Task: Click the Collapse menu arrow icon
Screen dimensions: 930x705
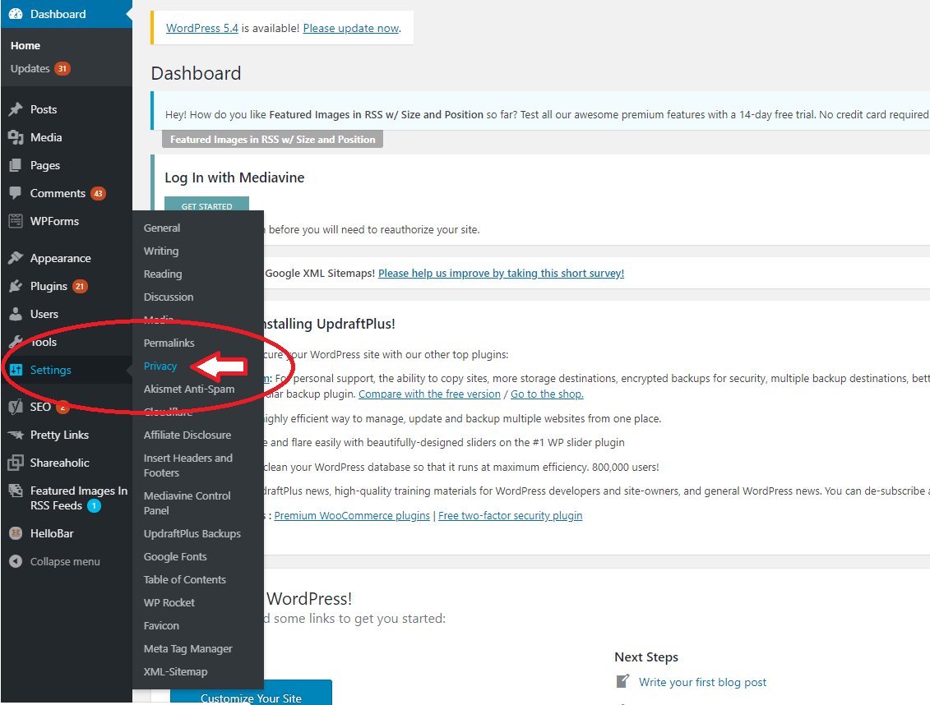Action: coord(16,561)
